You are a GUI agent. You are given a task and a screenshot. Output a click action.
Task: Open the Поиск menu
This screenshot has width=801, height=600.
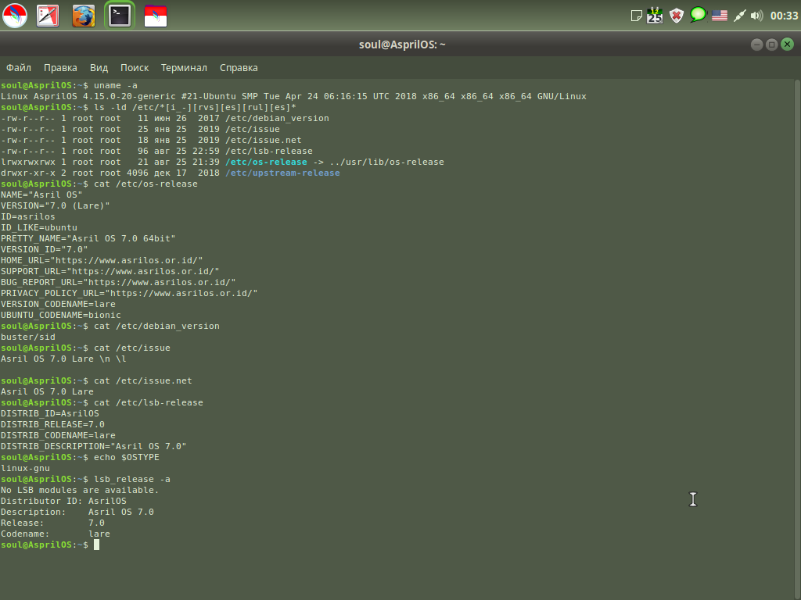pyautogui.click(x=135, y=67)
